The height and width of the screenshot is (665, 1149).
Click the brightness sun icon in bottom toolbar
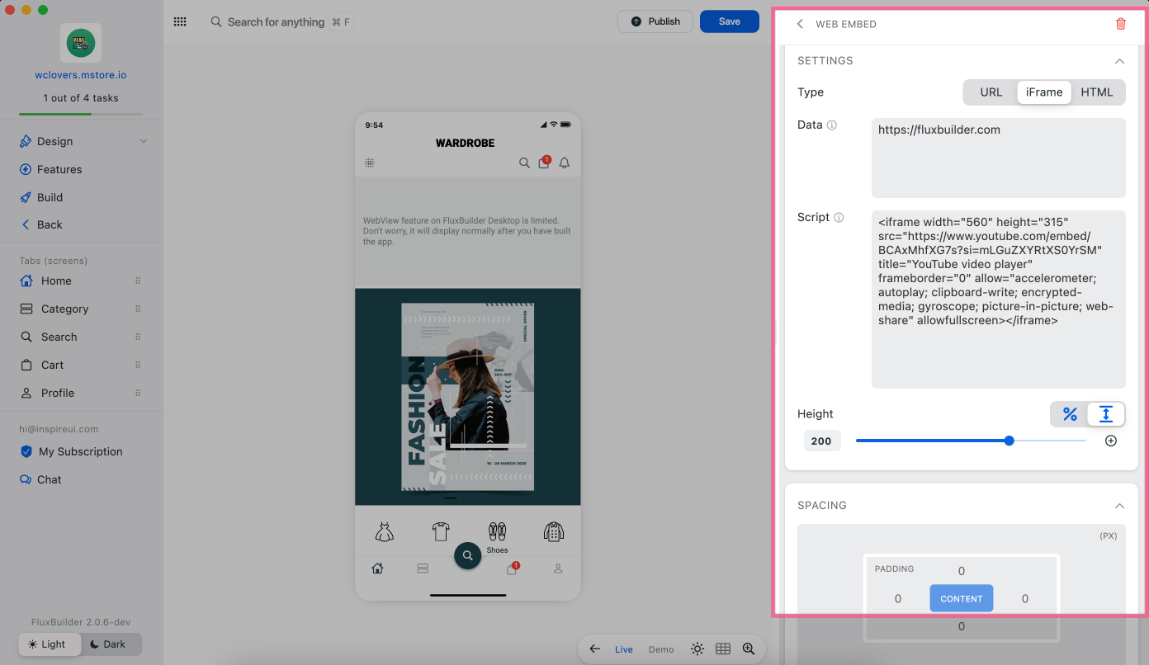tap(697, 649)
